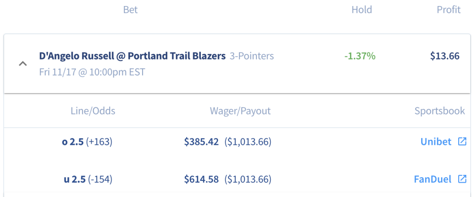Viewport: 474px width, 197px height.
Task: Select the $13.66 profit amount
Action: tap(445, 56)
